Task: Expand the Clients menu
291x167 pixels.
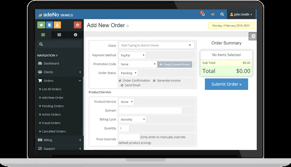Action: click(x=59, y=72)
